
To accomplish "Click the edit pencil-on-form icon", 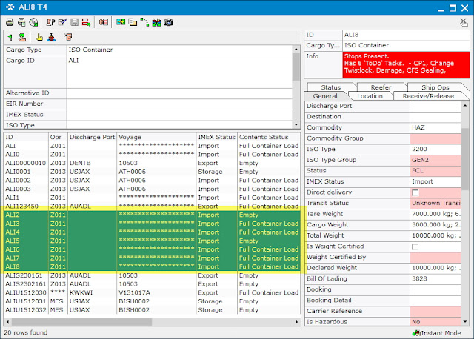I will (62, 22).
